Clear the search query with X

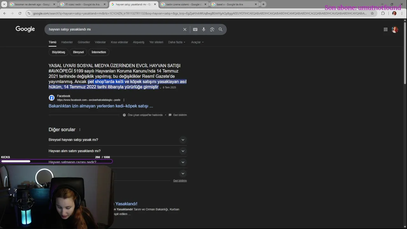(x=185, y=29)
